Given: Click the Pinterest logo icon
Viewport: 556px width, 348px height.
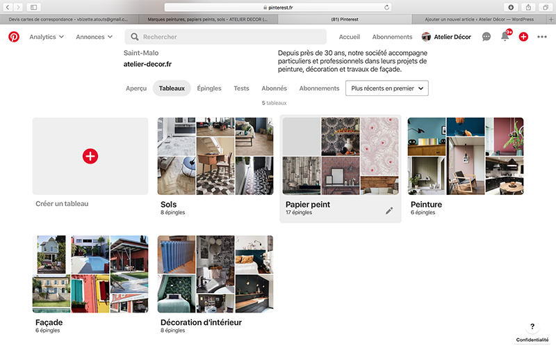Looking at the screenshot, I should (x=14, y=37).
